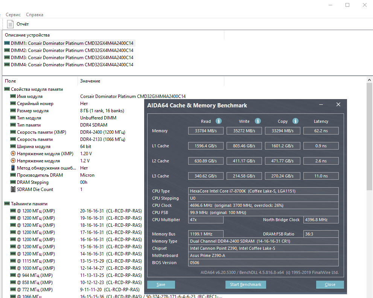Click the Read info icon in benchmark
This screenshot has width=373, height=298.
pos(219,121)
